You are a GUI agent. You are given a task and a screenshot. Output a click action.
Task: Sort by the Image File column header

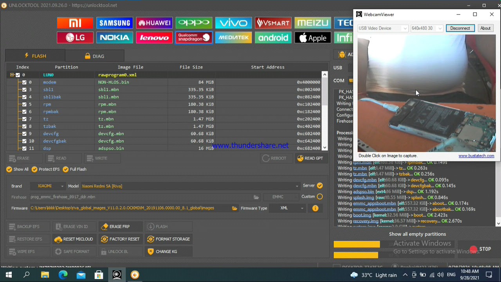130,67
